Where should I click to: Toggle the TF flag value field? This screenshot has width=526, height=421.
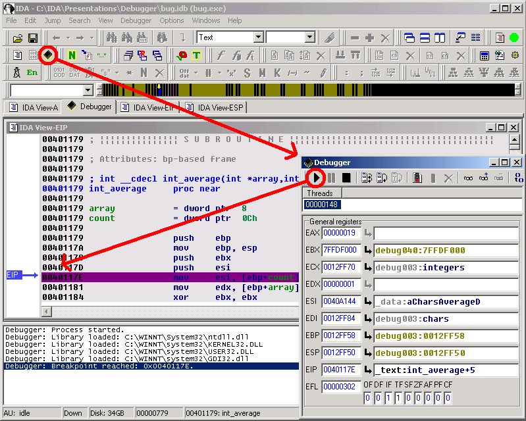(398, 398)
